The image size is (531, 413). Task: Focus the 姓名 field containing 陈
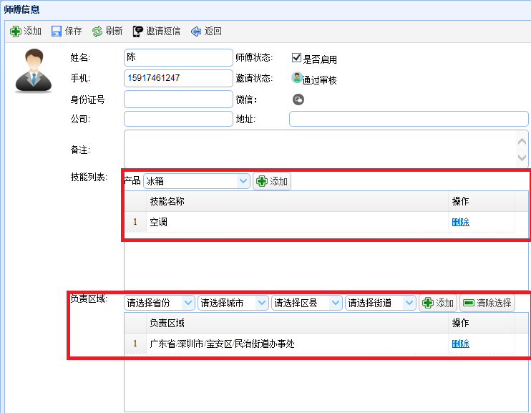178,57
